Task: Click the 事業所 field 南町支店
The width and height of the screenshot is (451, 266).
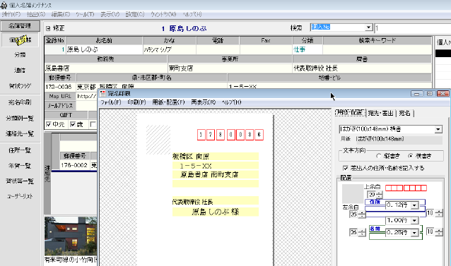Action: pos(230,68)
